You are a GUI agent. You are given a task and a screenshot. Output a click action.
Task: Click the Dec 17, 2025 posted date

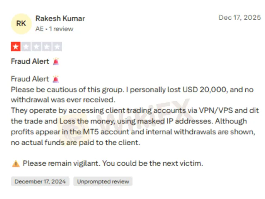[239, 18]
